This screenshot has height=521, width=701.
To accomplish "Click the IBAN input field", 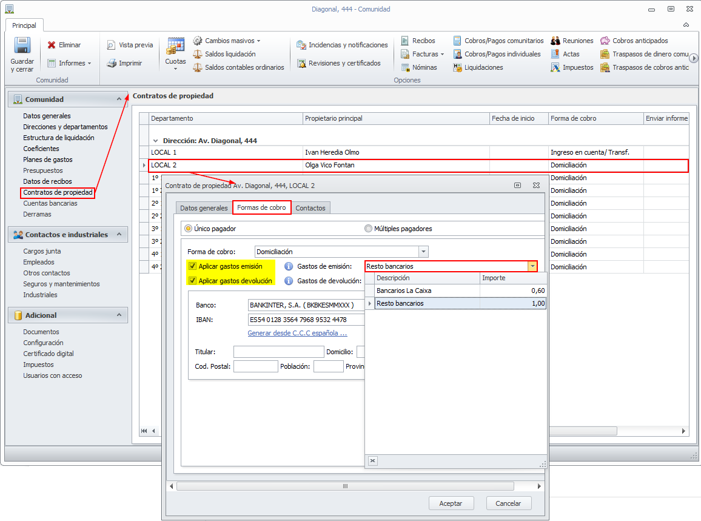I will point(306,320).
